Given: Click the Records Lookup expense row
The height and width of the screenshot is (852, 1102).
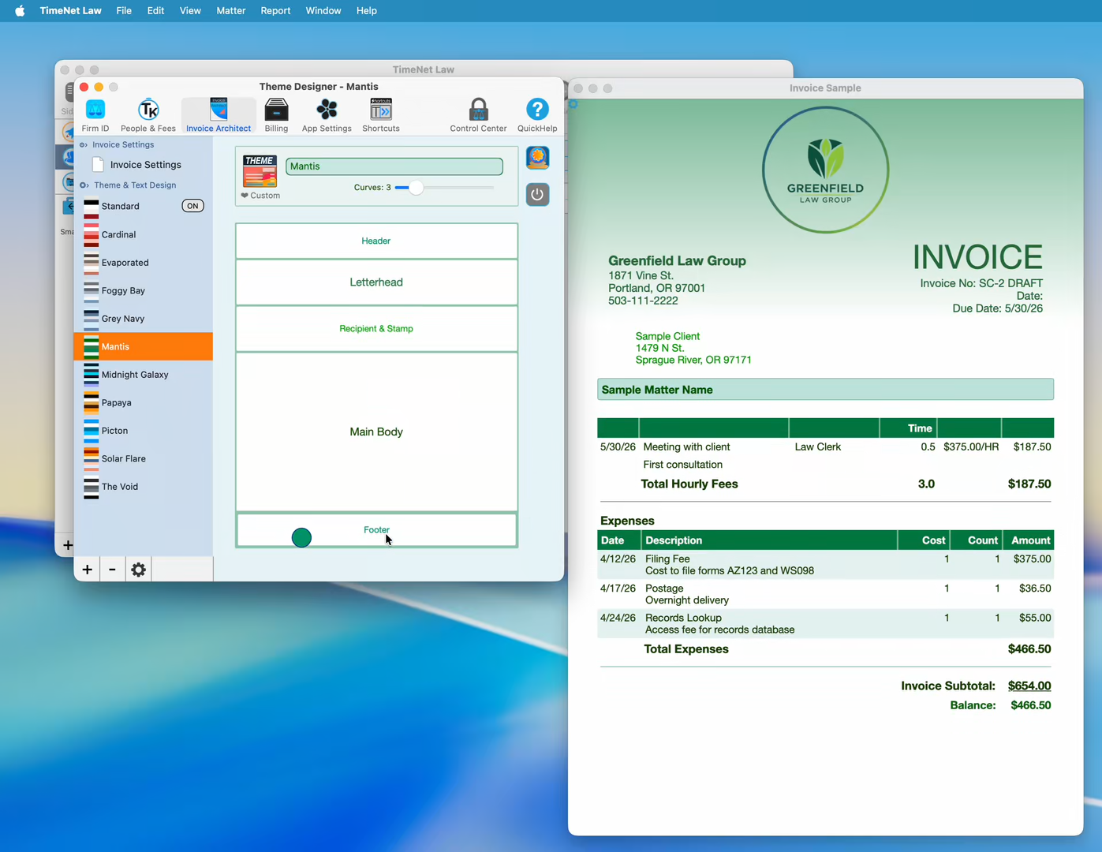Looking at the screenshot, I should pos(825,623).
